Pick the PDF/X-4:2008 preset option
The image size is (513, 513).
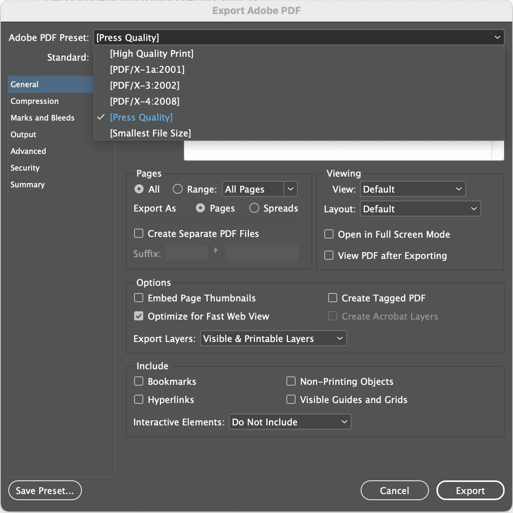[x=299, y=101]
